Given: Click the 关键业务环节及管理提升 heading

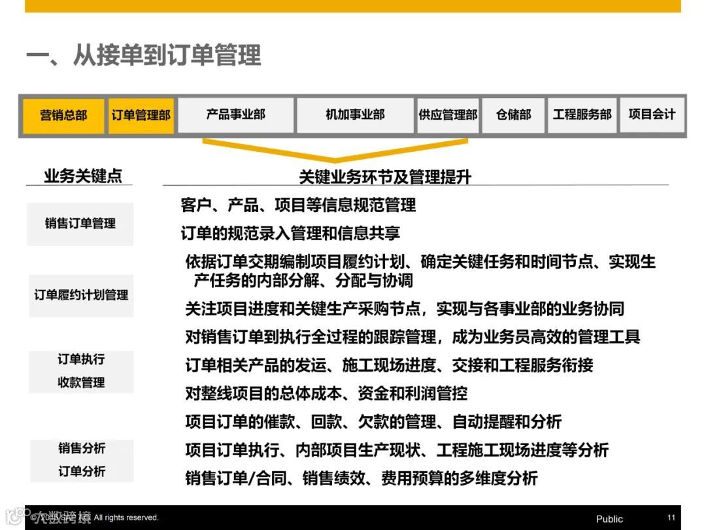Looking at the screenshot, I should [x=385, y=177].
